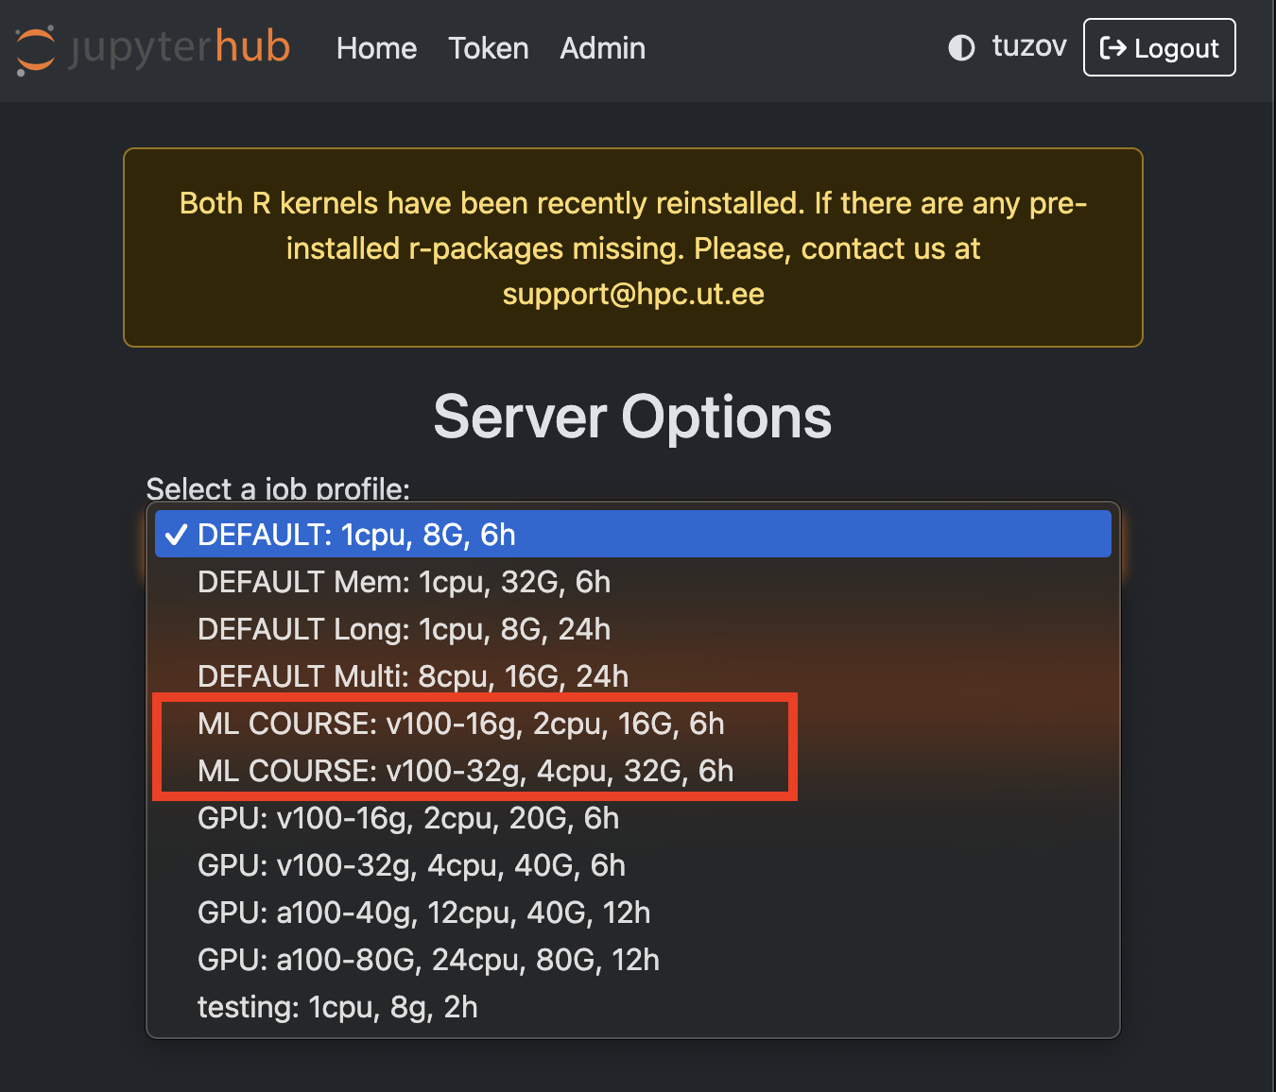Choose GPU: v100-32g, 4cpu, 40G, 6h

coord(632,865)
